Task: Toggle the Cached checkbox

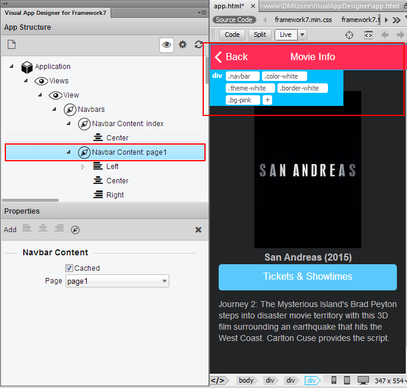Action: pos(69,268)
